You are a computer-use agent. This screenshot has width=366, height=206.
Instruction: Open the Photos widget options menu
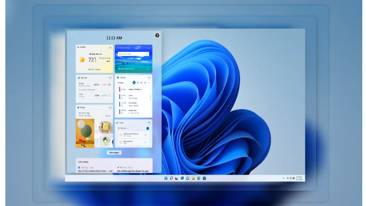coord(110,108)
